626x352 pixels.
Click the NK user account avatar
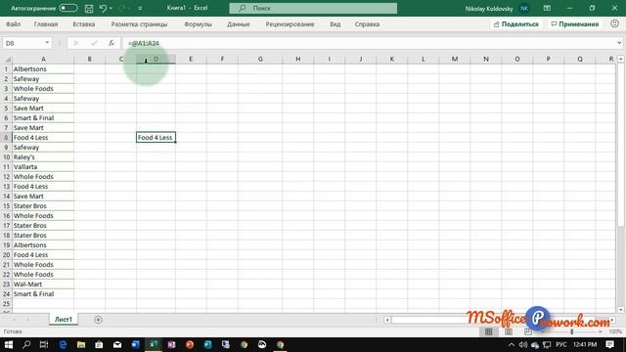point(524,8)
